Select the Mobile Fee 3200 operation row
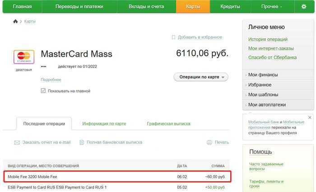Screen dimensions: 316x192 pos(117,177)
